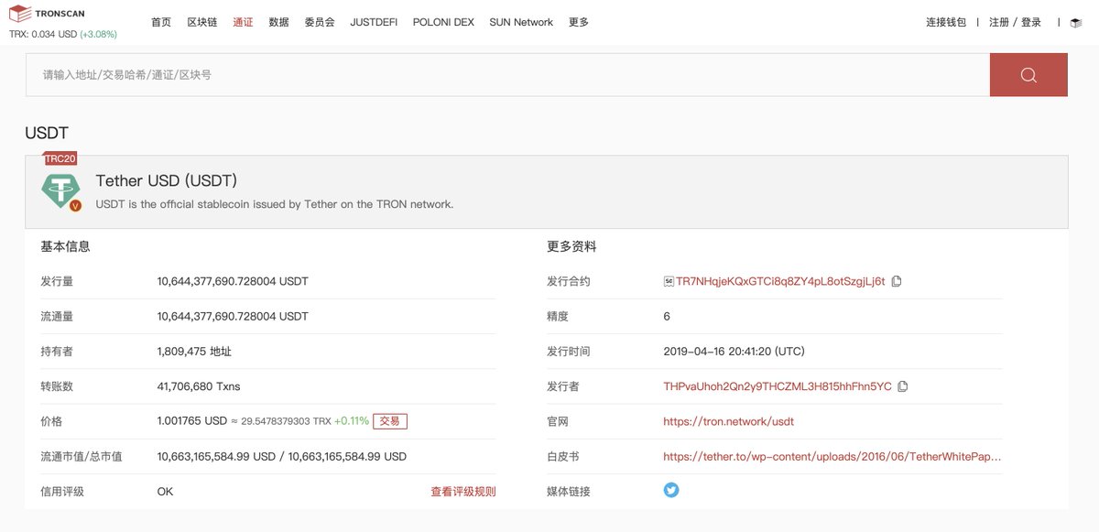
Task: Click the Tether USD (USDT) title
Action: tap(167, 181)
